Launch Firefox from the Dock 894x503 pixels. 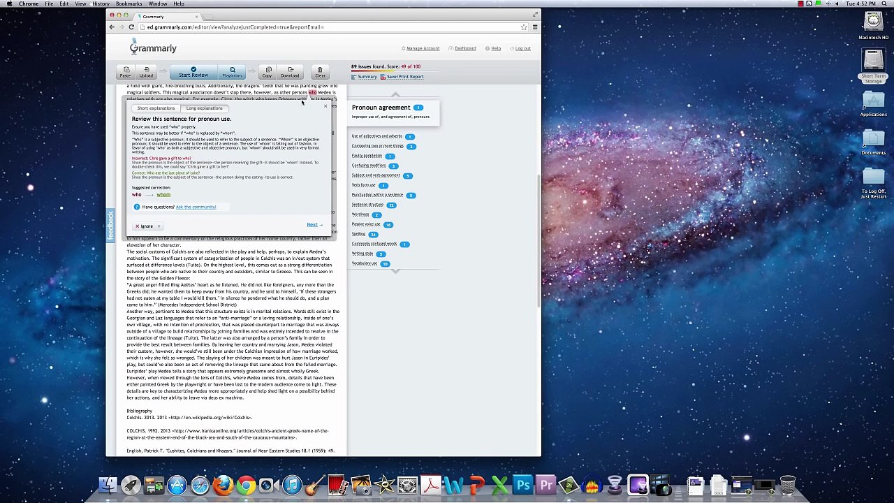223,485
